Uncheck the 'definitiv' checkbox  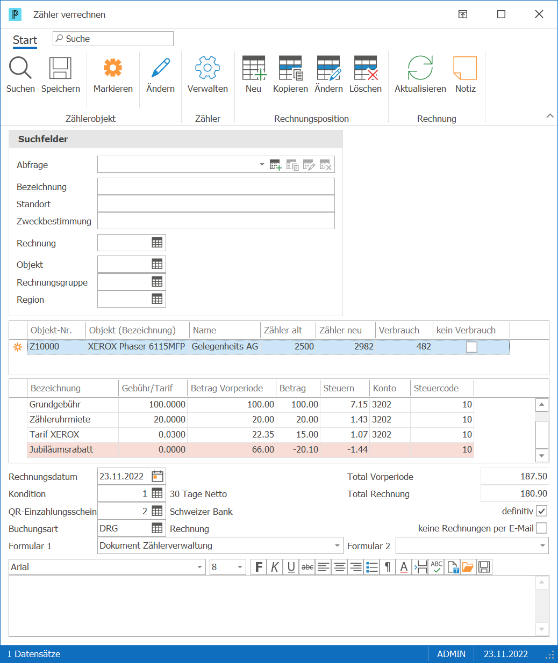click(x=542, y=511)
